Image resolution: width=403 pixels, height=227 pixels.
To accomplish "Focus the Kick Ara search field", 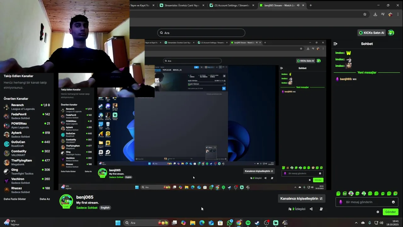I will pos(201,33).
